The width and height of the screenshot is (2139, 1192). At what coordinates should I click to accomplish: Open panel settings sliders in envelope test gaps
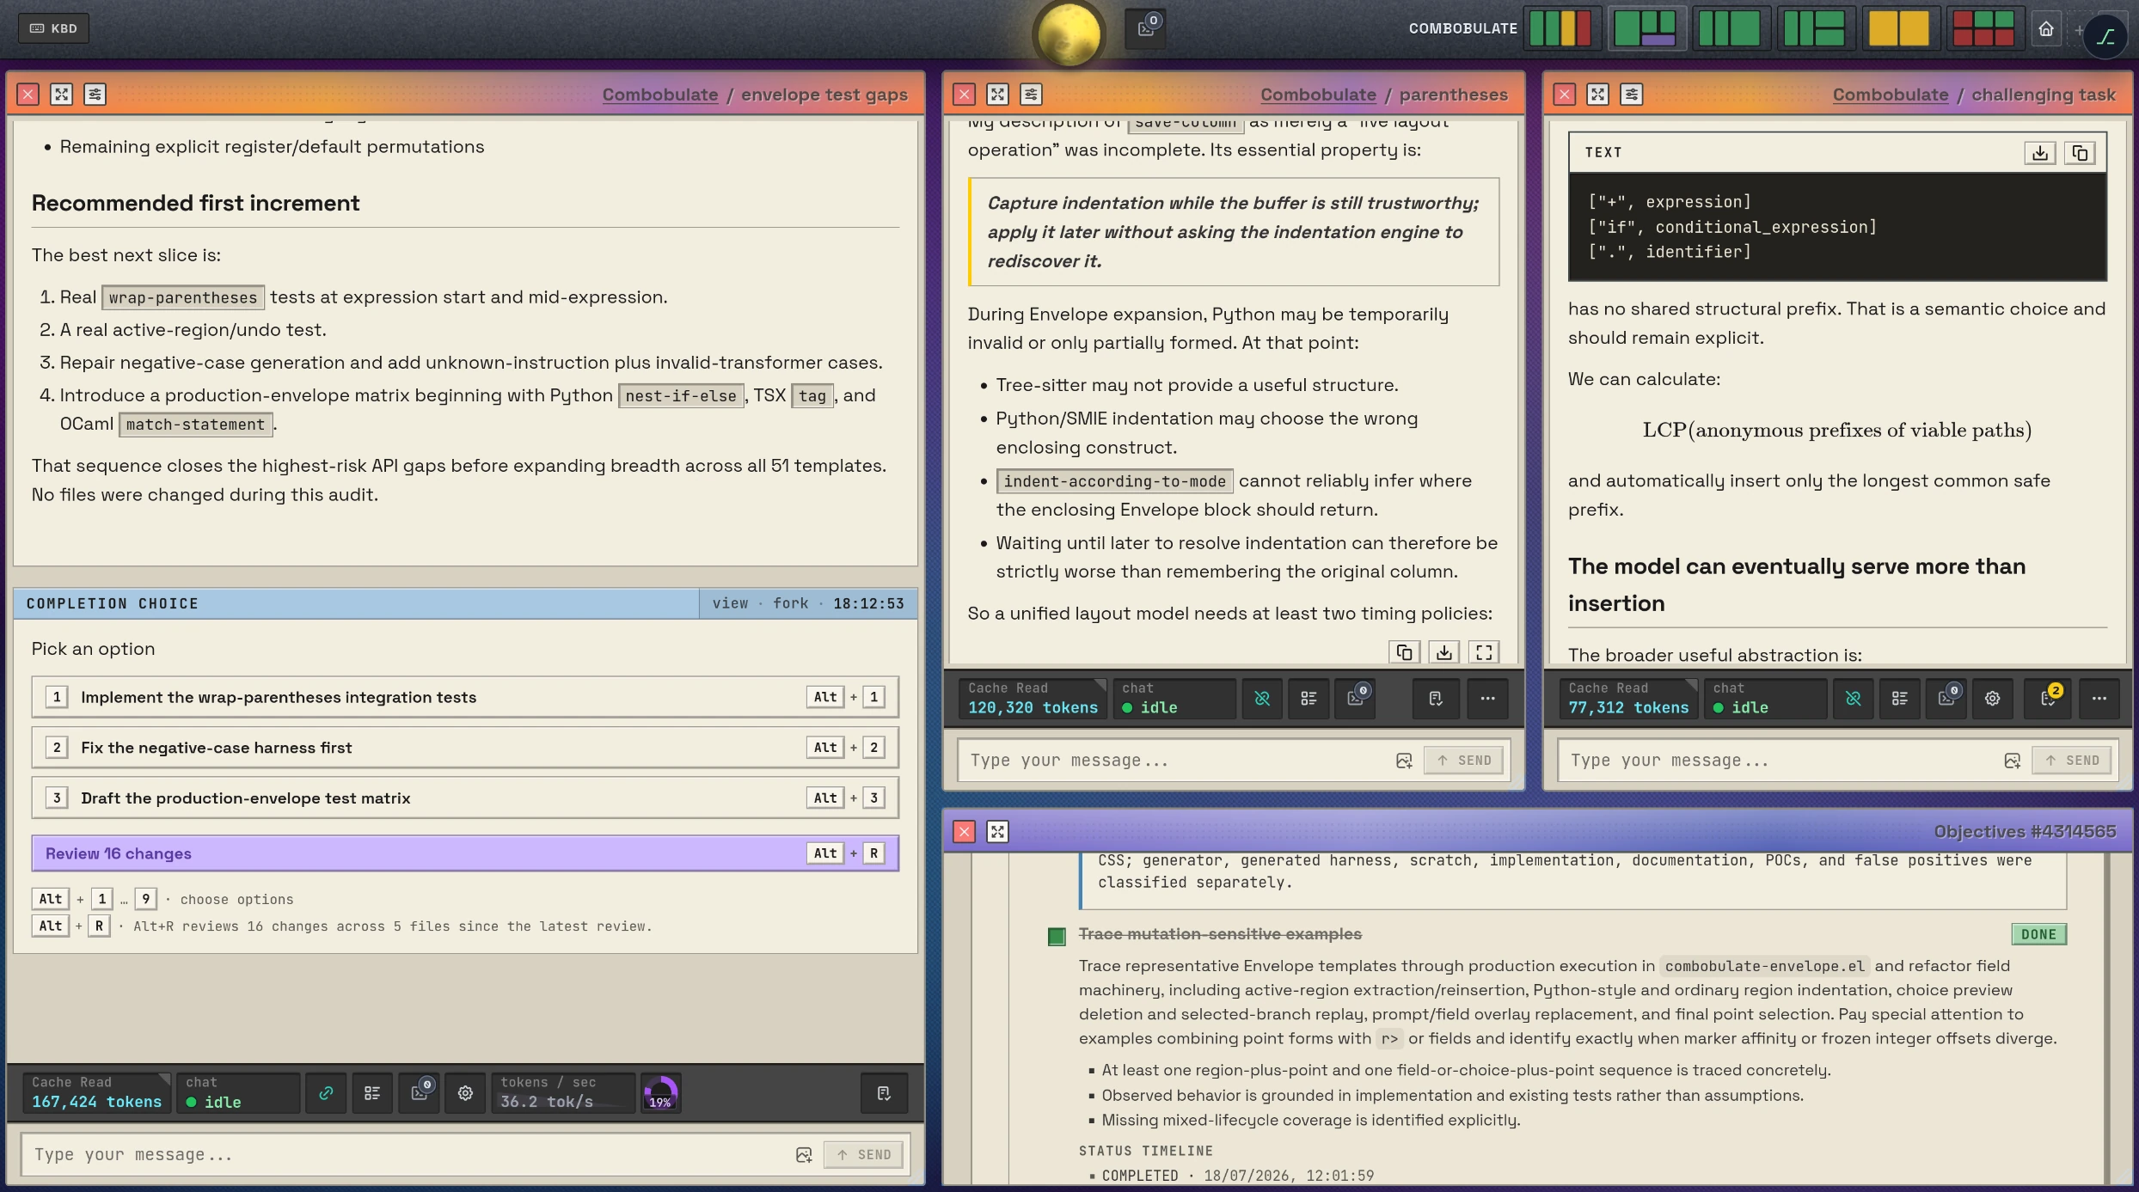[x=95, y=95]
